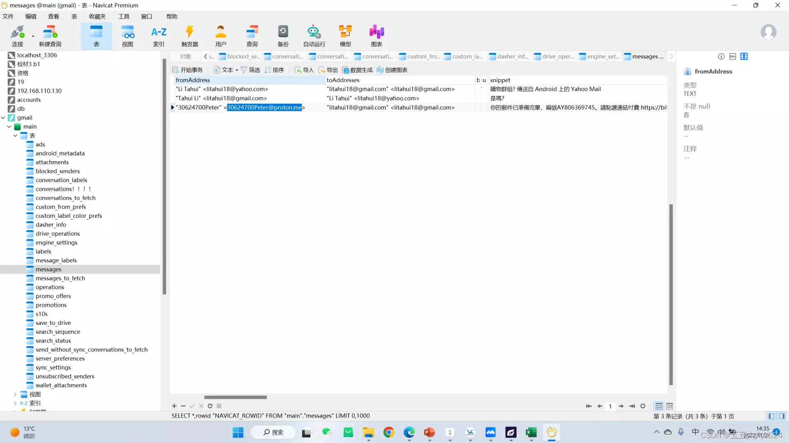Screen dimensions: 789x443
Task: Click the Begin Transaction button
Action: [x=187, y=70]
